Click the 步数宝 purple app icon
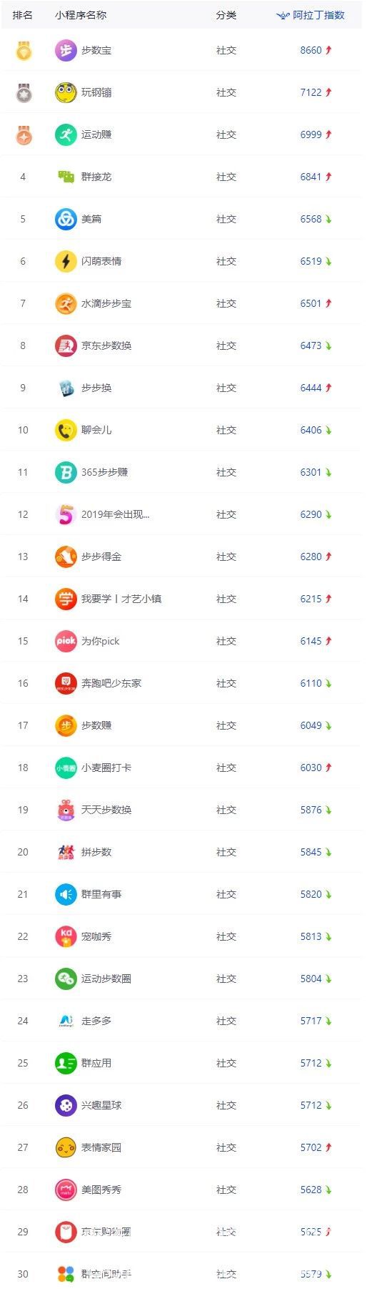Viewport: 367px width, 1289px height. (66, 50)
